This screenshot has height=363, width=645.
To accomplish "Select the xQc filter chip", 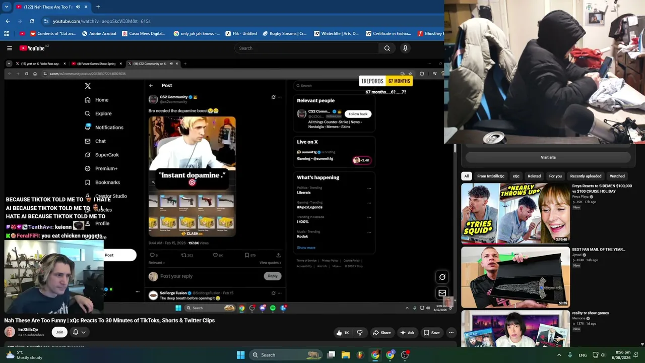I will coord(516,176).
